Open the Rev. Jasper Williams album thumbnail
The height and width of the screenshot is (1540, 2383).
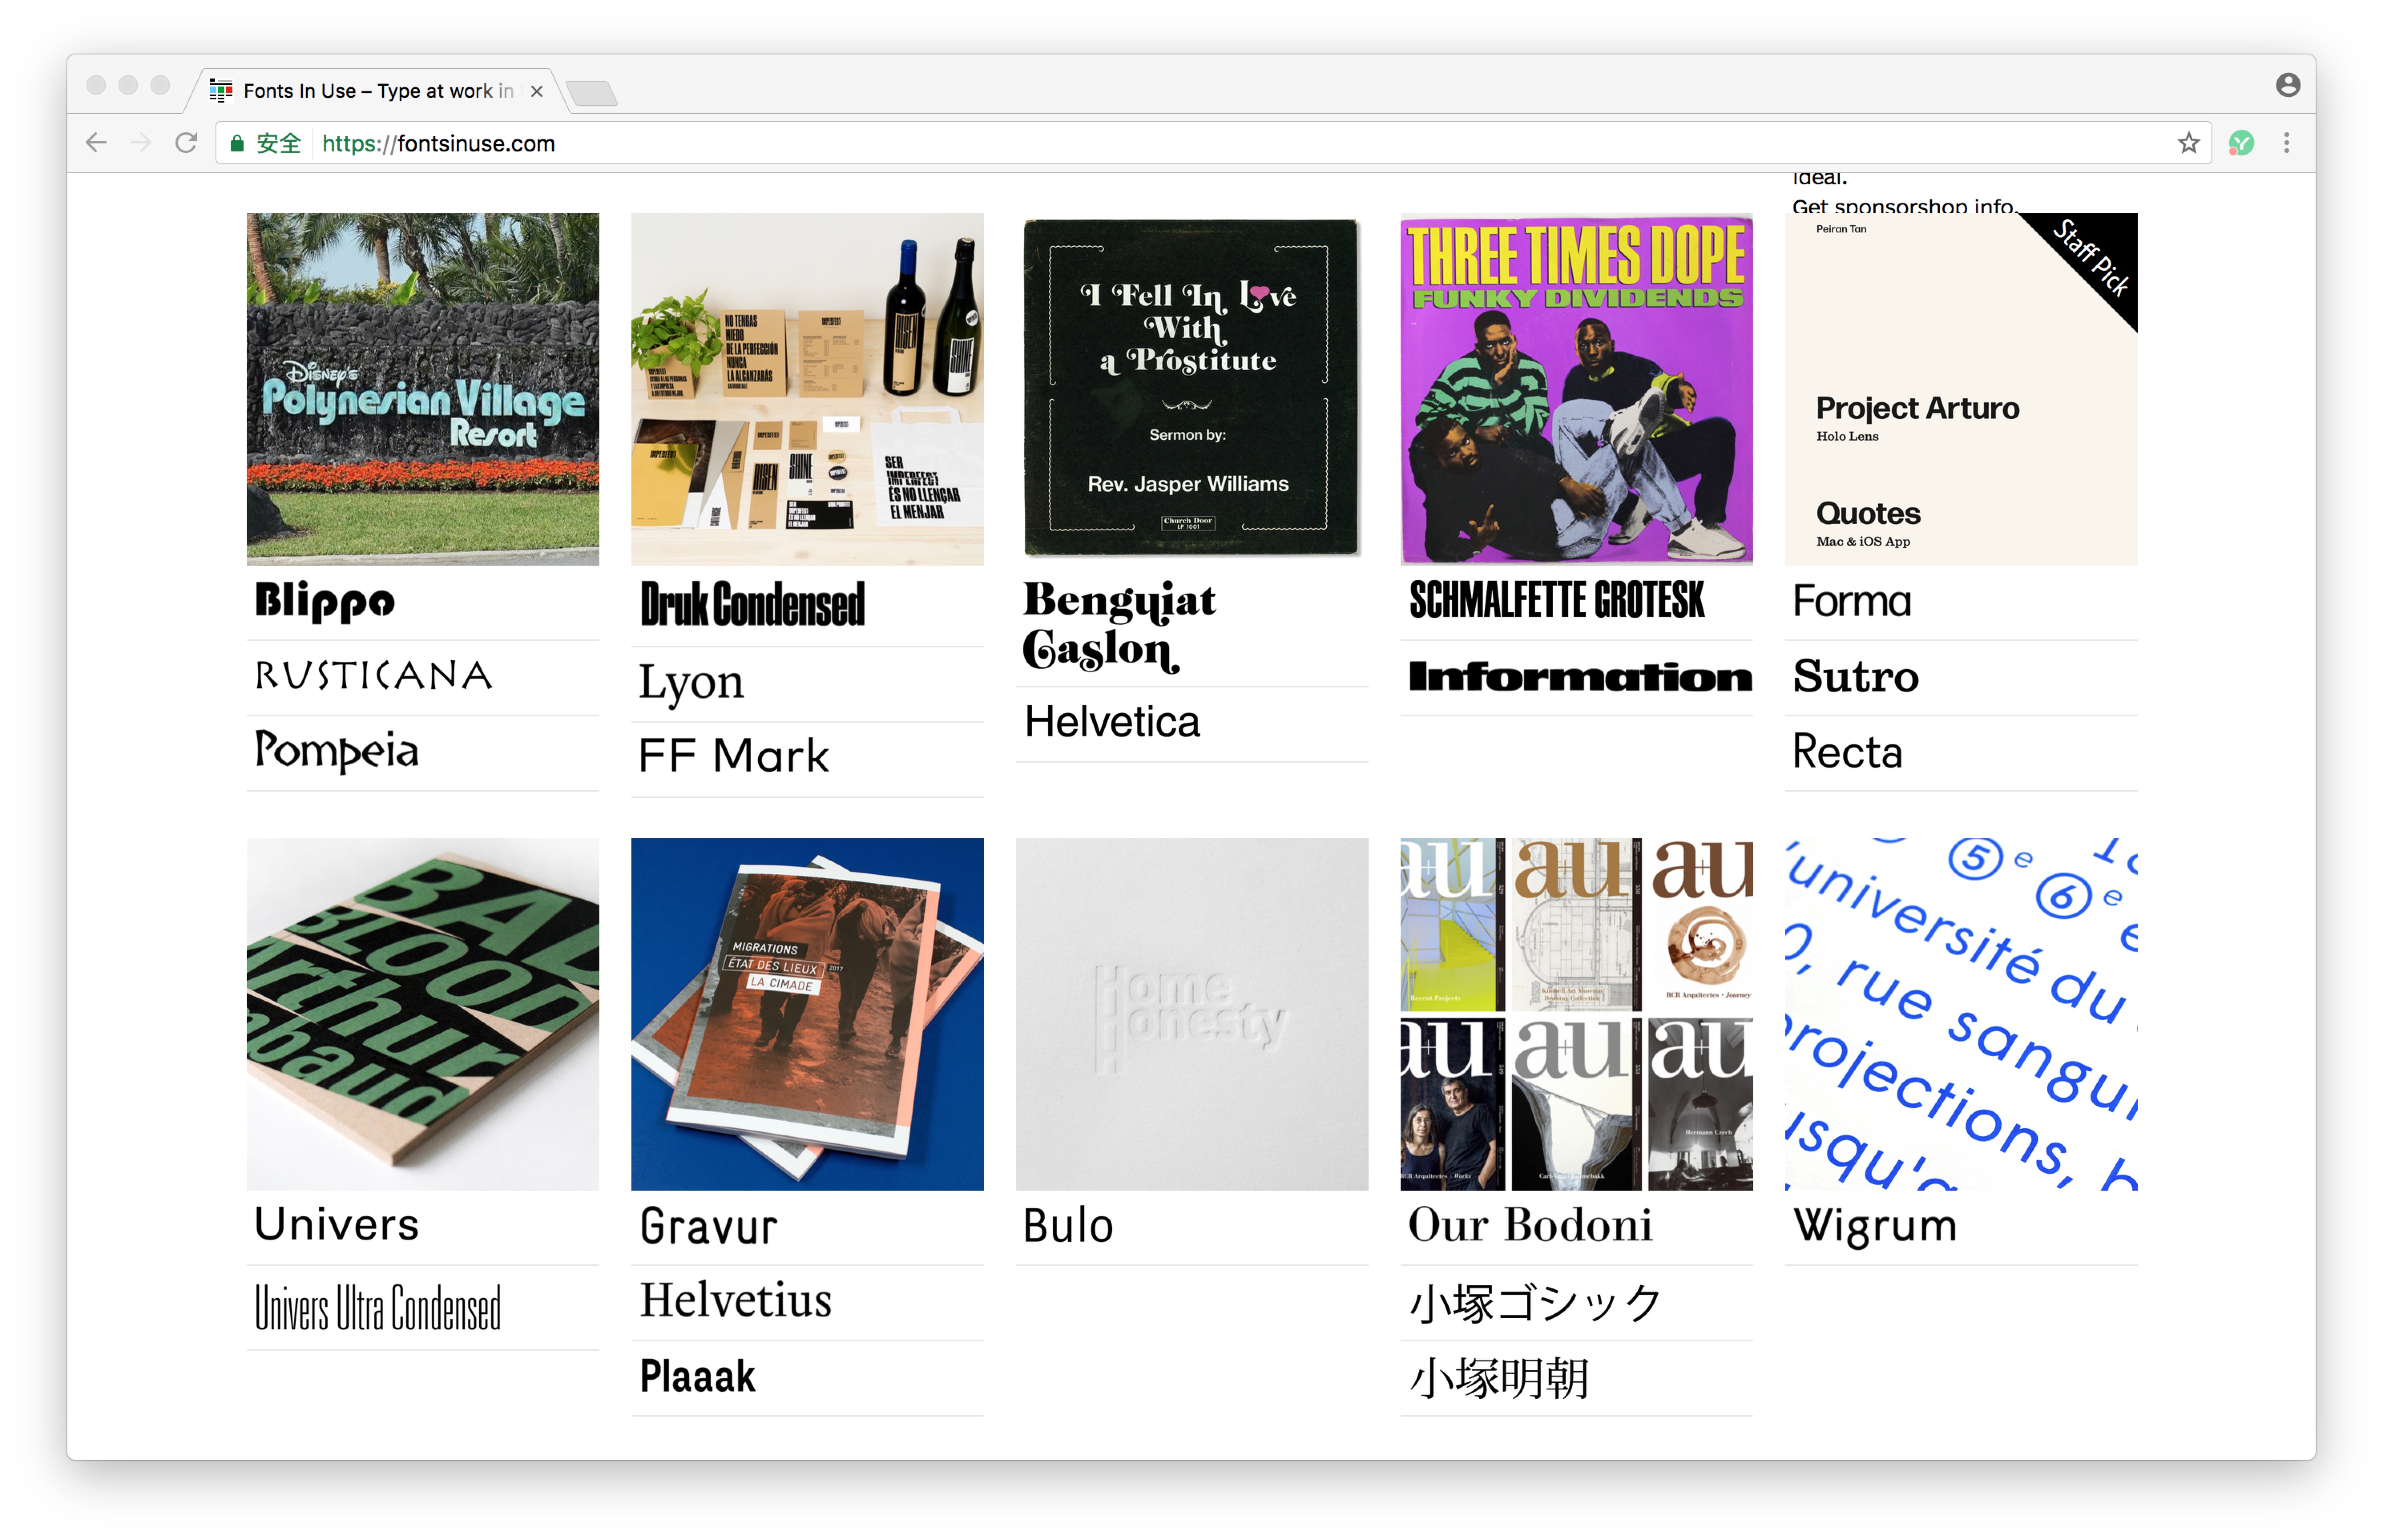(1192, 389)
